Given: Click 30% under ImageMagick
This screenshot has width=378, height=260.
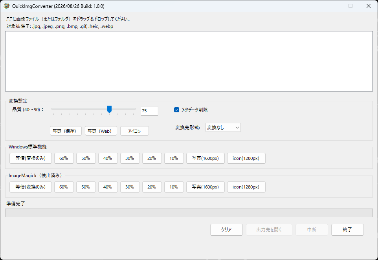Looking at the screenshot, I should 130,187.
